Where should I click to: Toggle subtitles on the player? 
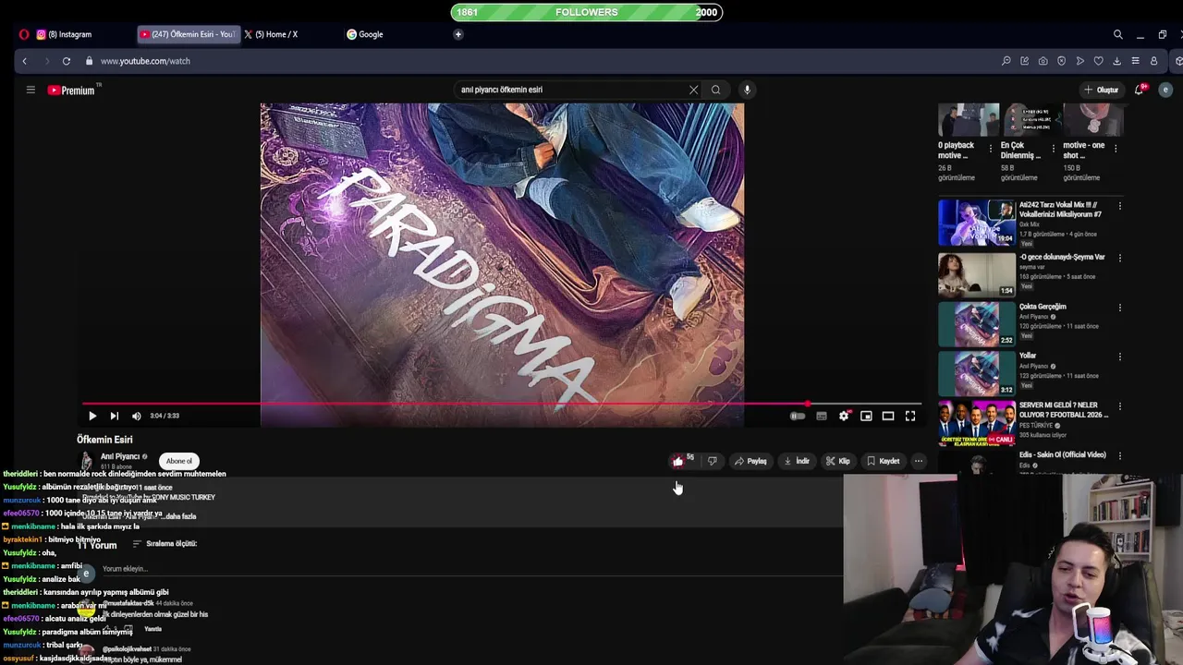point(821,416)
